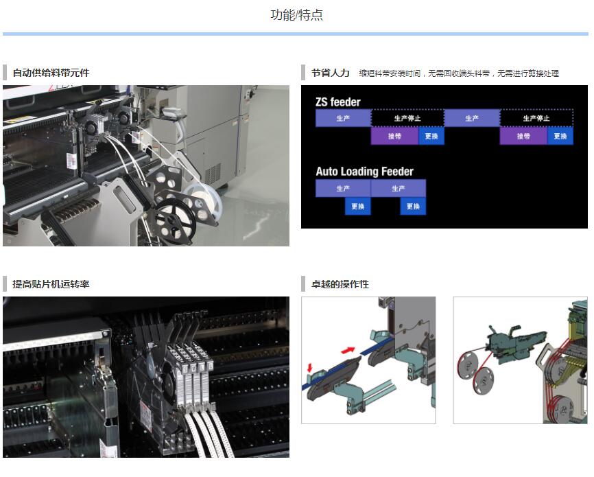Click the 缩短料带安装时间 description text
This screenshot has height=477, width=594.
click(x=458, y=73)
